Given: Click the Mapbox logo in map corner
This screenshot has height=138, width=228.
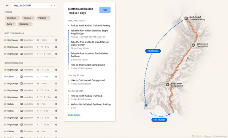Looking at the screenshot, I should coord(197,136).
